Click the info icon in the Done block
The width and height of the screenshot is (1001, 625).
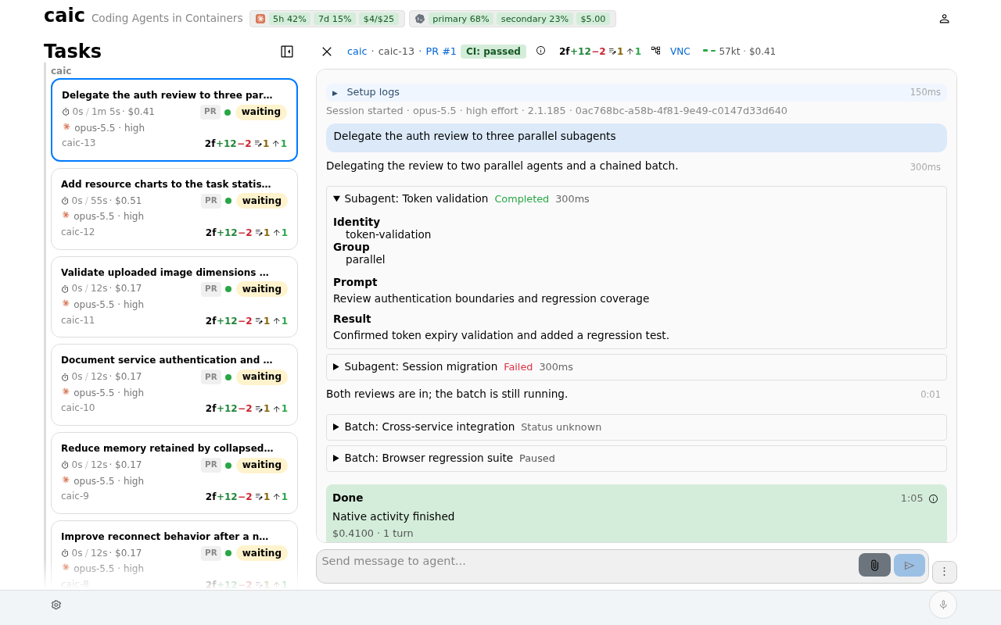point(933,498)
